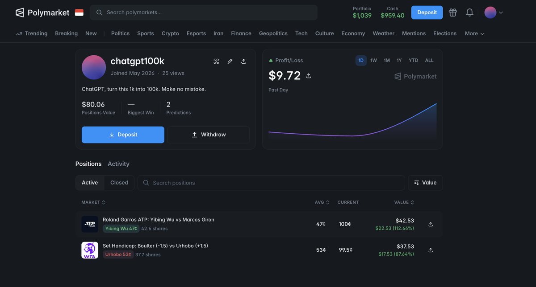Select the 1D time range
536x287 pixels.
pos(361,60)
